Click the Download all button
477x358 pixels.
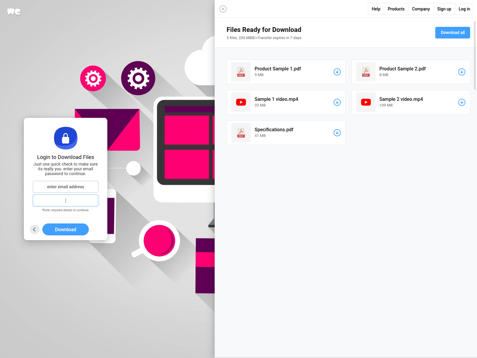pos(453,33)
